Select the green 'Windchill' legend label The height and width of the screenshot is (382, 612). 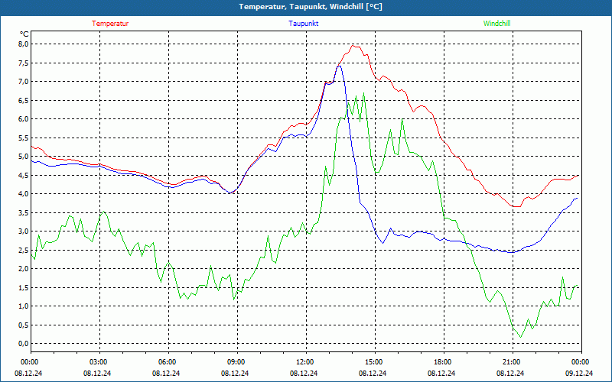tap(496, 24)
